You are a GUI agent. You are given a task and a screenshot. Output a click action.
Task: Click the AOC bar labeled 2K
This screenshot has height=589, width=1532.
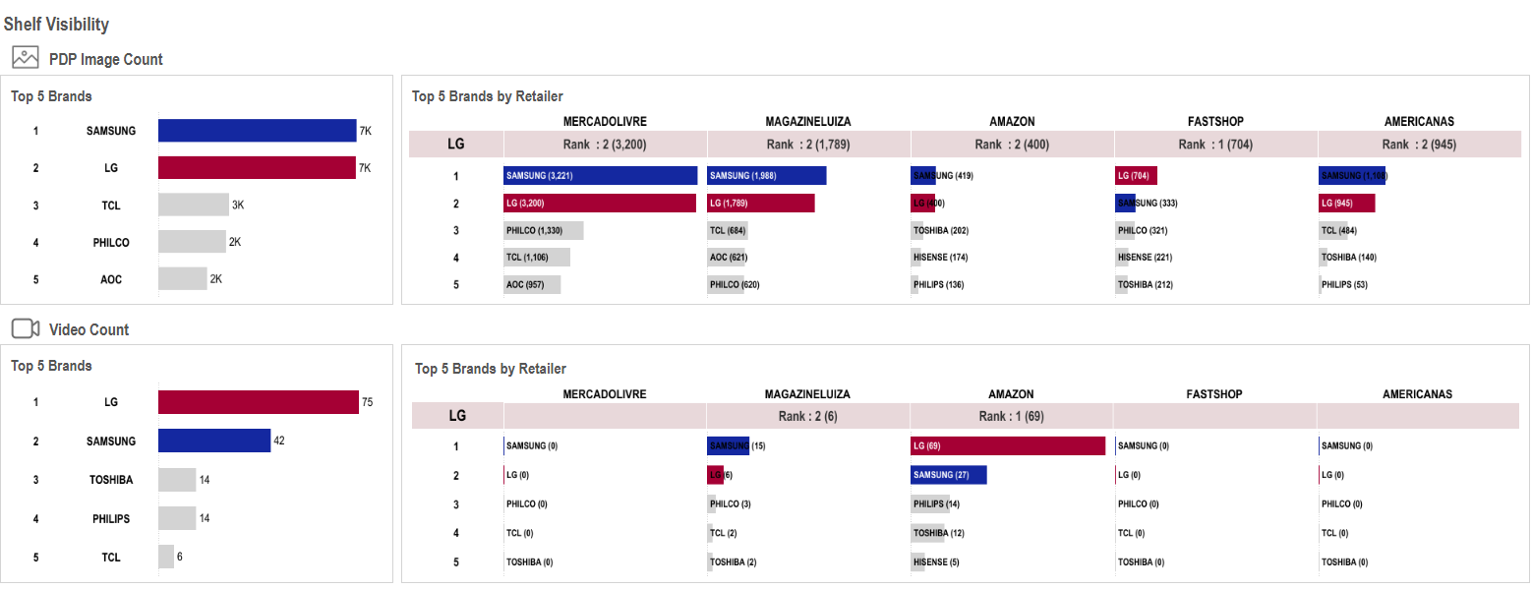[182, 279]
